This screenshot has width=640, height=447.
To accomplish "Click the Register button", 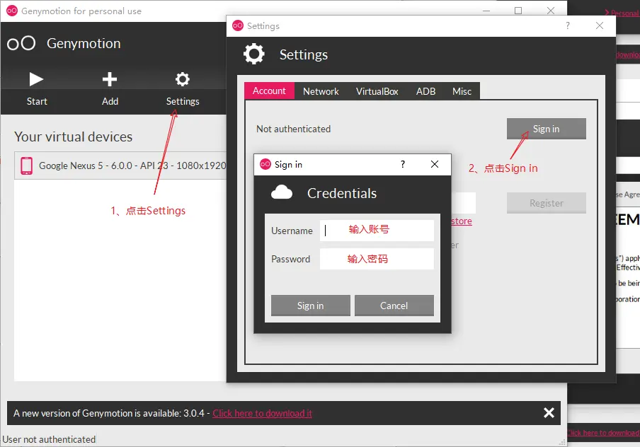I will coord(546,203).
